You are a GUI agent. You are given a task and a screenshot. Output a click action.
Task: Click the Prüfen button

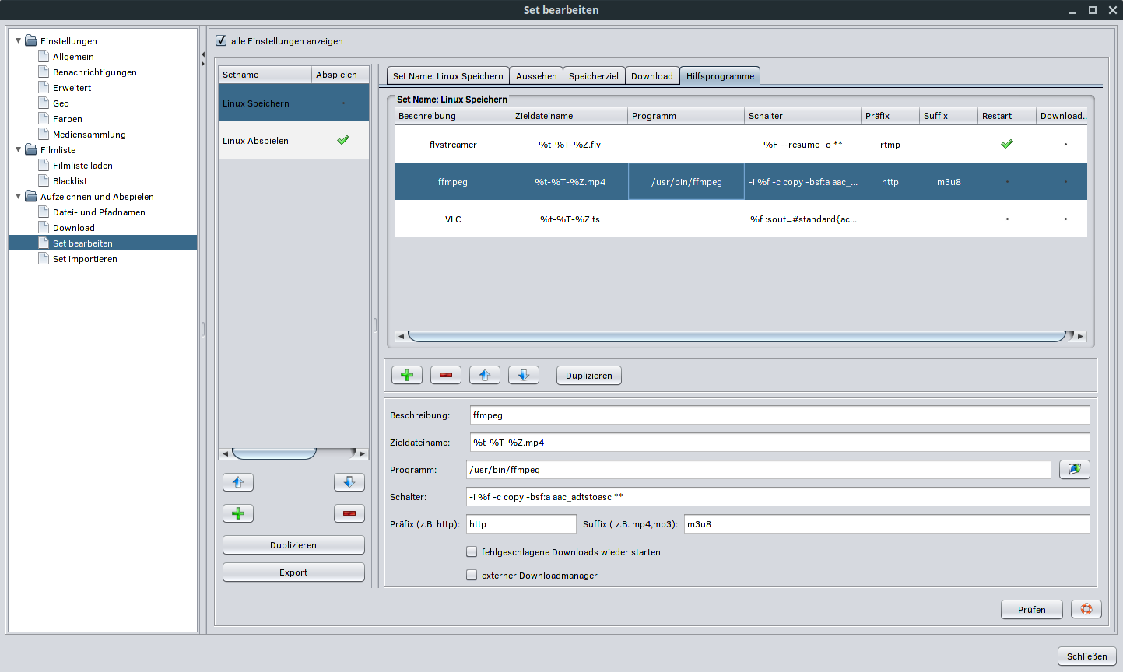1031,610
